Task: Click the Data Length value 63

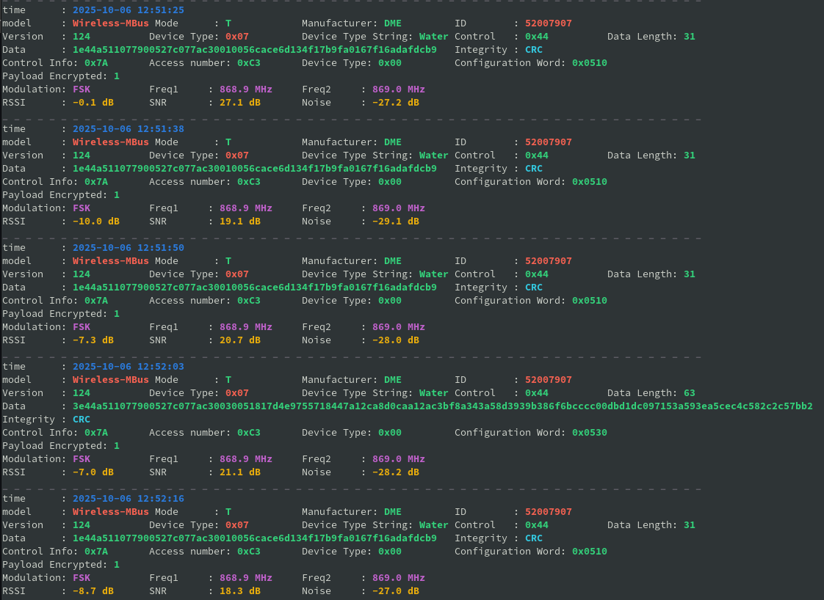Action: (689, 393)
